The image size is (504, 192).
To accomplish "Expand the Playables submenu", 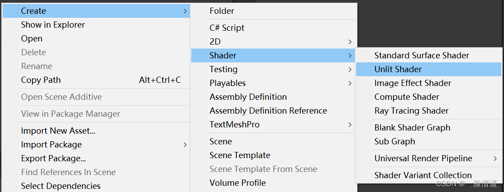I will click(x=227, y=83).
